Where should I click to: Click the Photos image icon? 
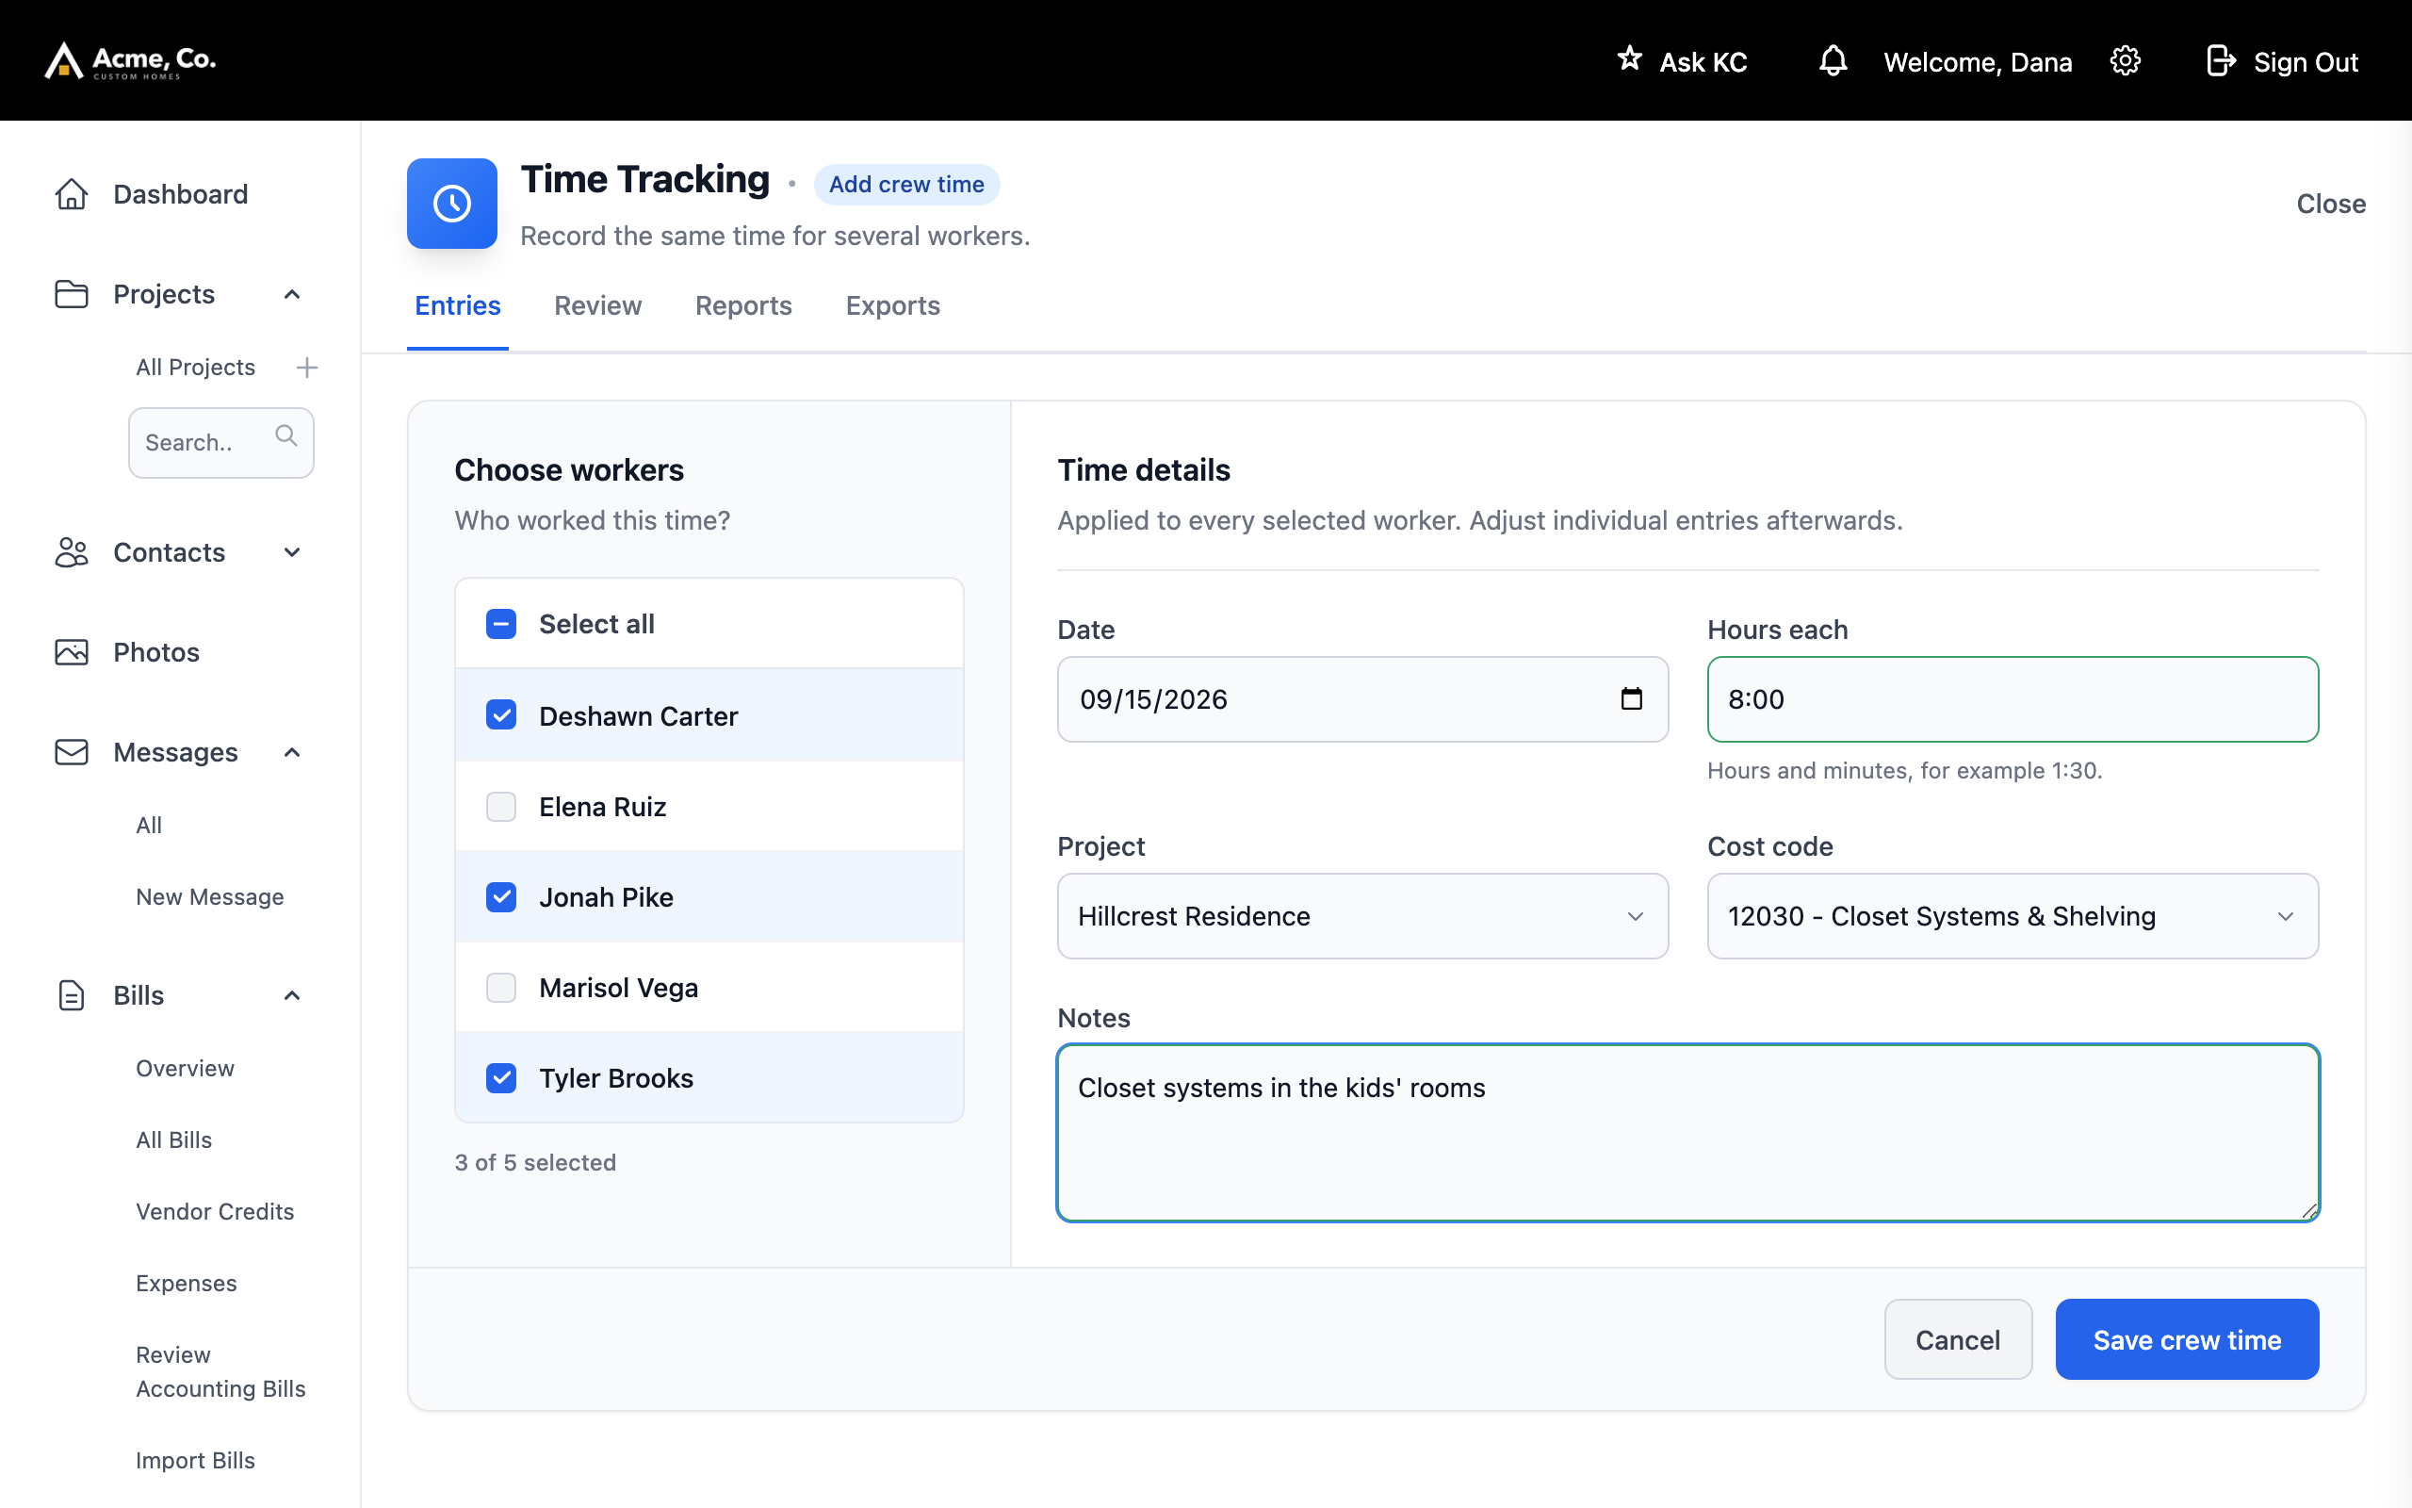[x=71, y=652]
